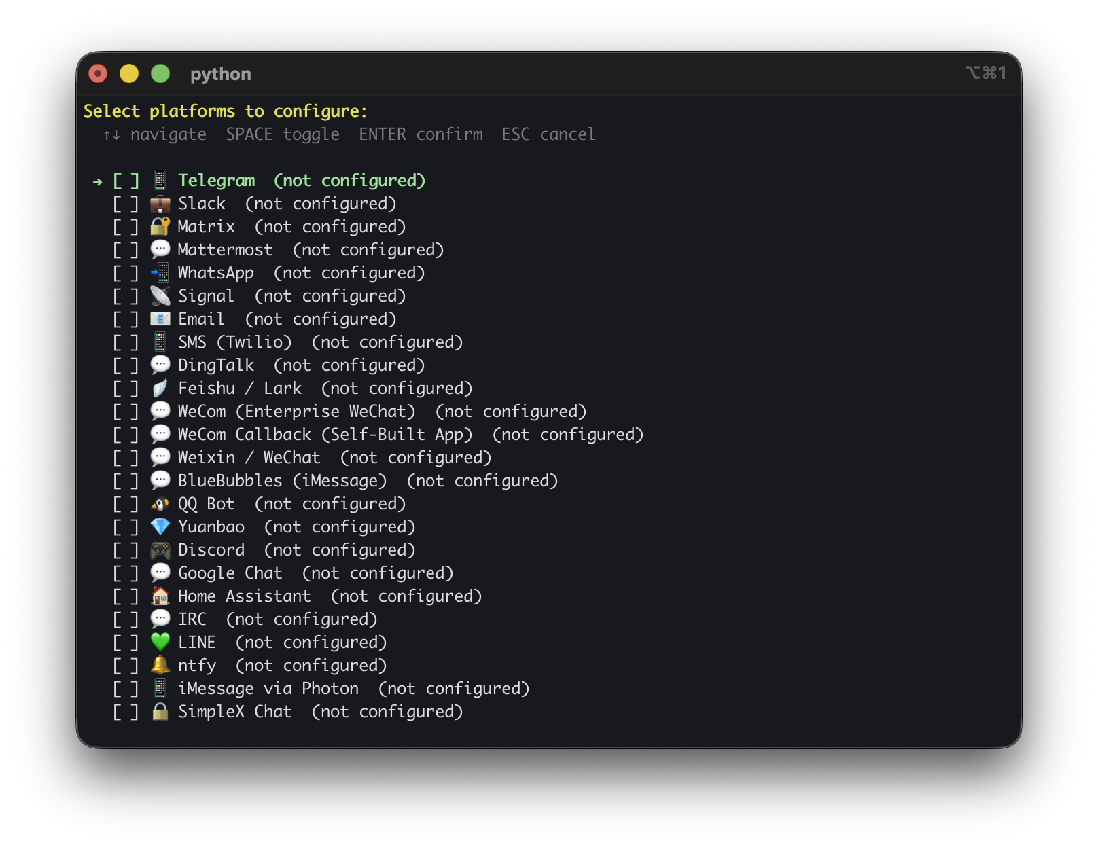The image size is (1098, 849).
Task: Select the "WeCom Callback (Self-Built App)" label
Action: (x=325, y=435)
